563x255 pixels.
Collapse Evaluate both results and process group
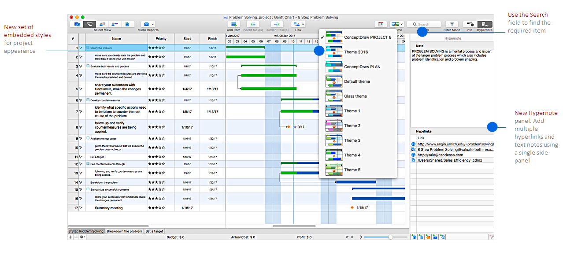click(88, 66)
